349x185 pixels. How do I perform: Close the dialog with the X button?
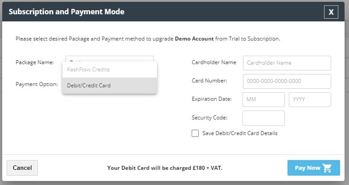(331, 12)
